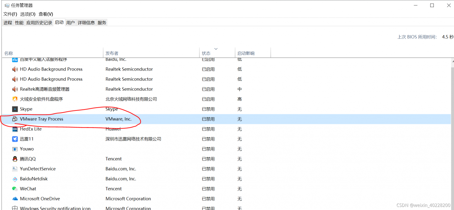The height and width of the screenshot is (210, 454).
Task: Click the Realtek高清晰音频管理器 speaker icon
Action: coord(15,89)
